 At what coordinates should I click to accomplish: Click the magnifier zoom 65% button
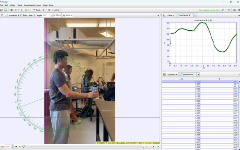point(56,10)
